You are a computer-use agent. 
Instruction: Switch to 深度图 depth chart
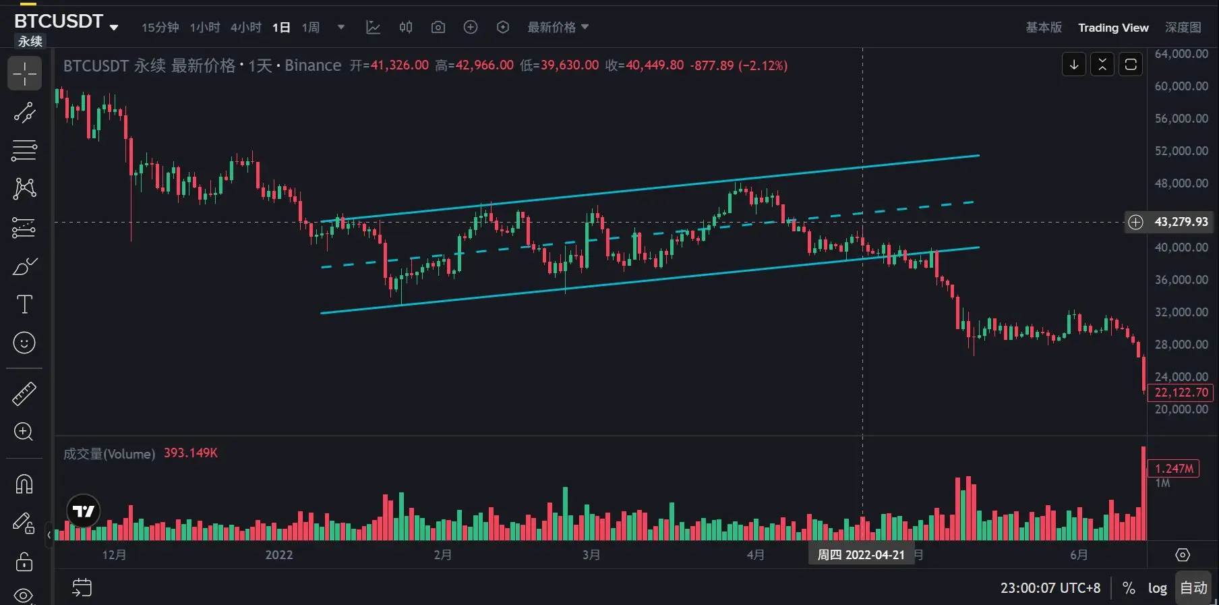click(1183, 27)
